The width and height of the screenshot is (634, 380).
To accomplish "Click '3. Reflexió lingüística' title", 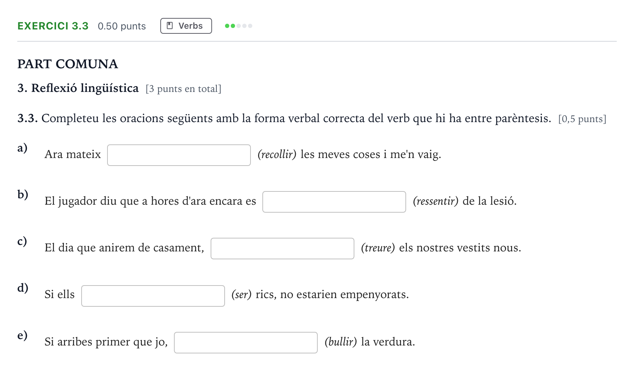I will pos(78,88).
